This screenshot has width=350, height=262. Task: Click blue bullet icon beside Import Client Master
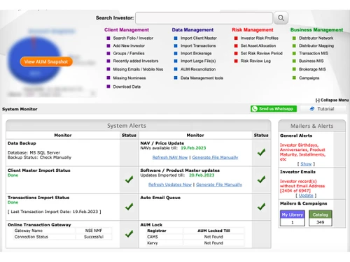[176, 38]
